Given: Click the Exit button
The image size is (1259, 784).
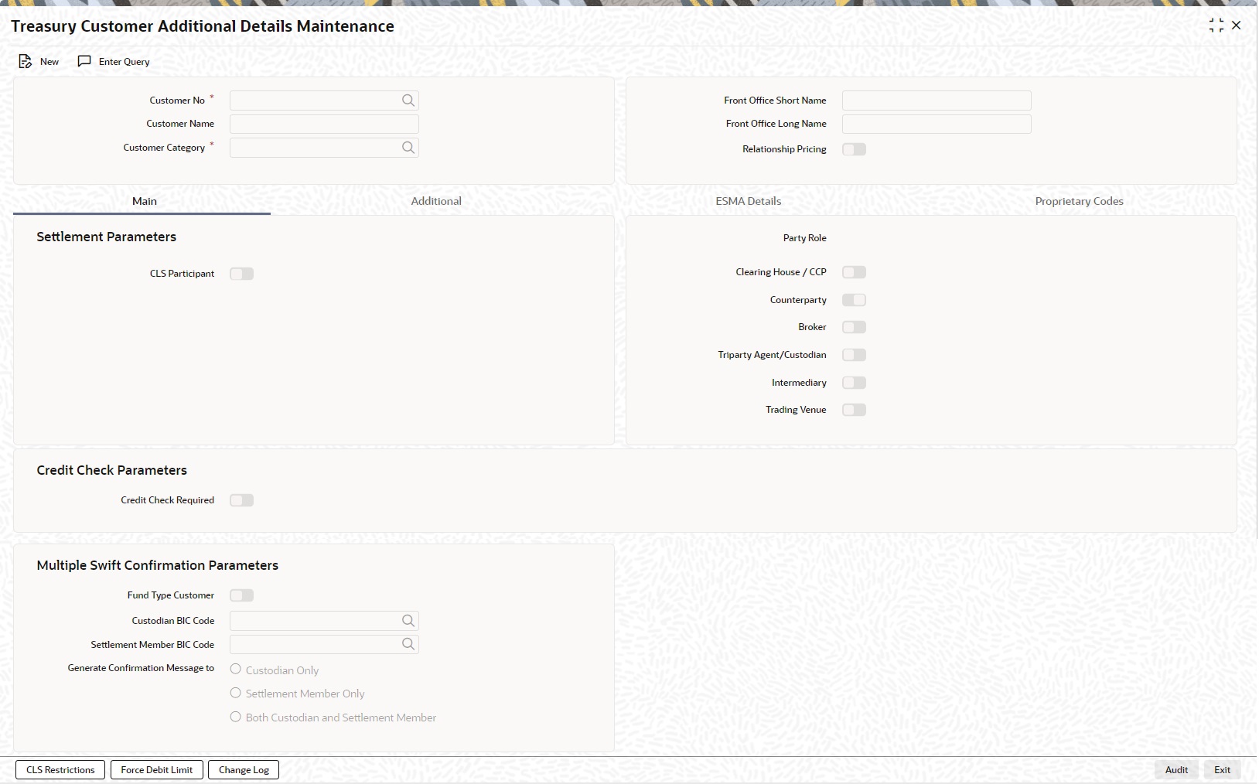Looking at the screenshot, I should [1222, 770].
